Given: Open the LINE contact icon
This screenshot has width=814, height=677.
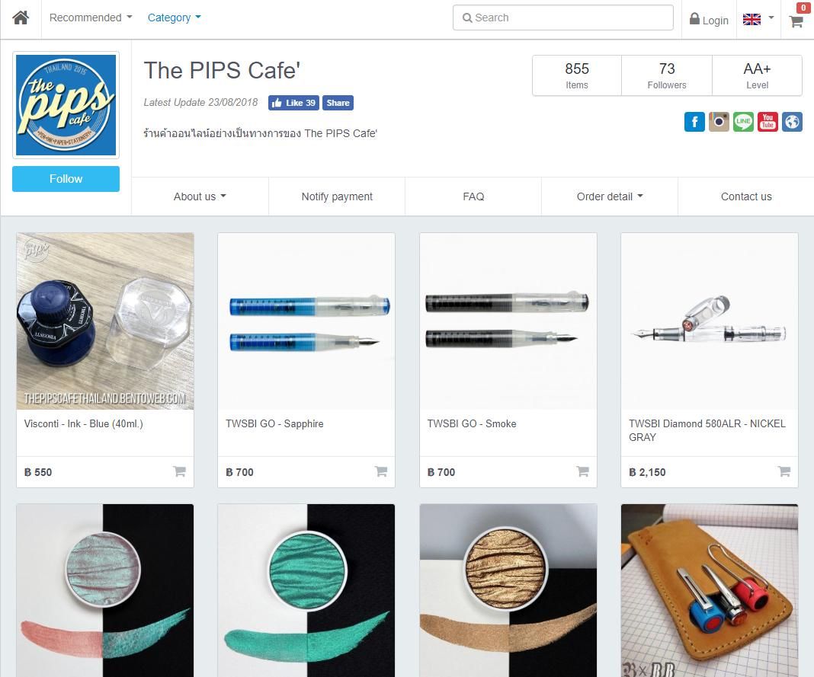Looking at the screenshot, I should pyautogui.click(x=743, y=122).
